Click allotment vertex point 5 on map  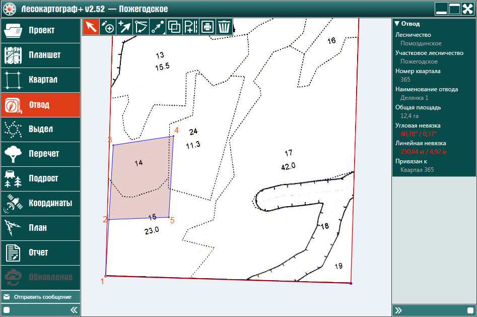click(169, 217)
